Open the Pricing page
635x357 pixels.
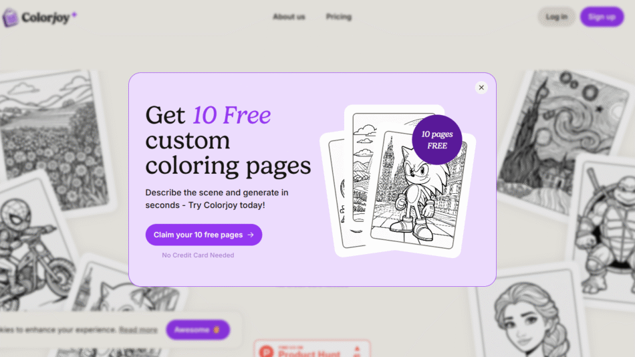tap(339, 17)
